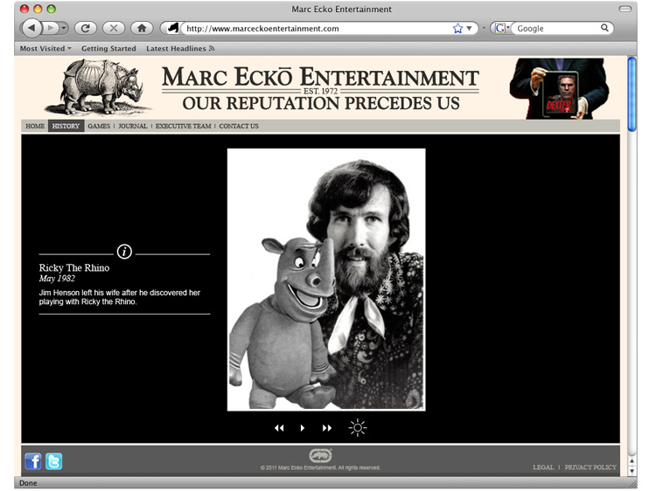Open Getting Started bookmark
This screenshot has height=491, width=649.
pyautogui.click(x=108, y=48)
